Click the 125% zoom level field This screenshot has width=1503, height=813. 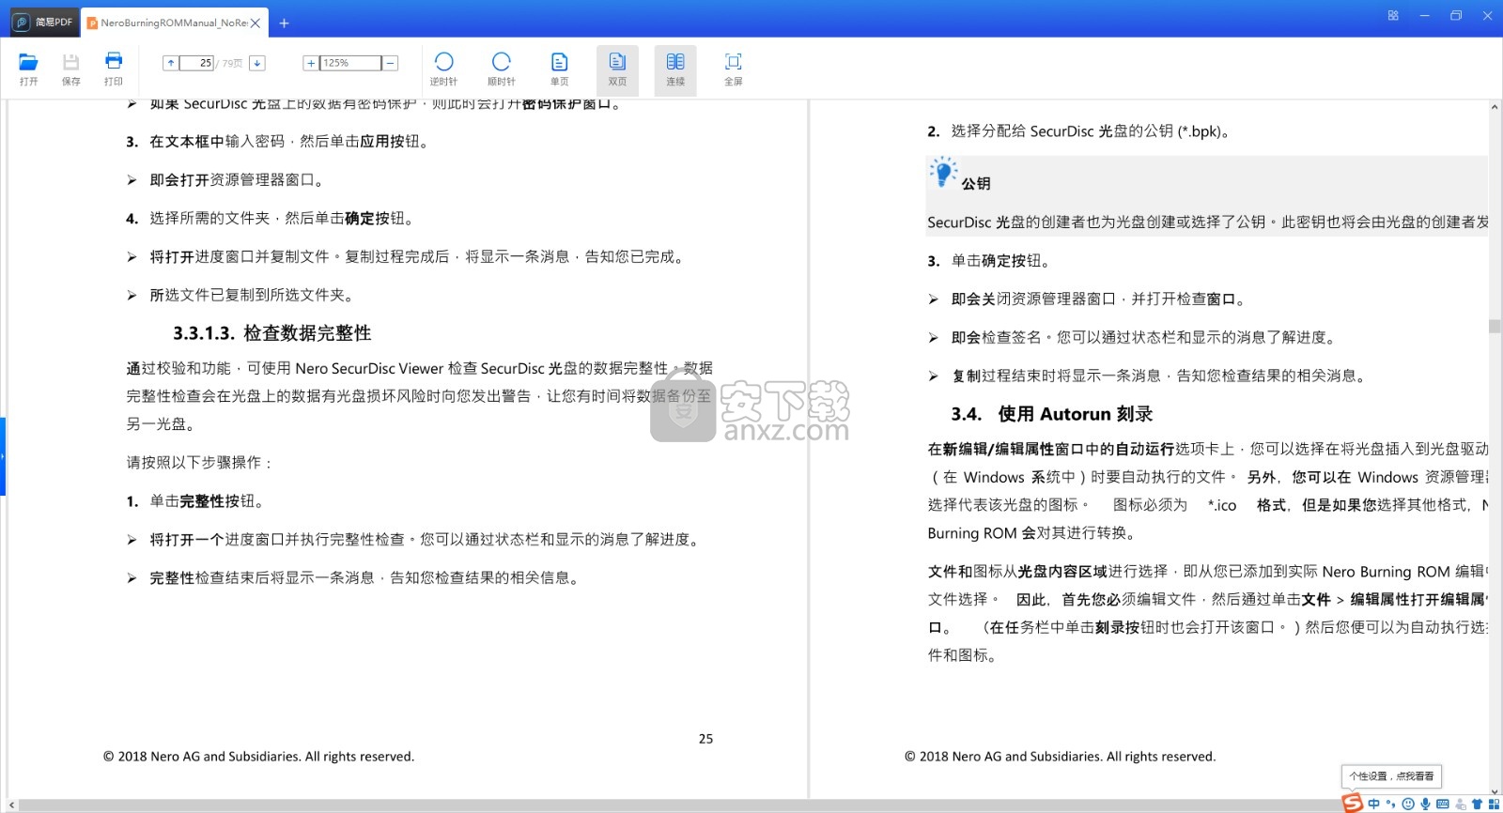pos(350,63)
